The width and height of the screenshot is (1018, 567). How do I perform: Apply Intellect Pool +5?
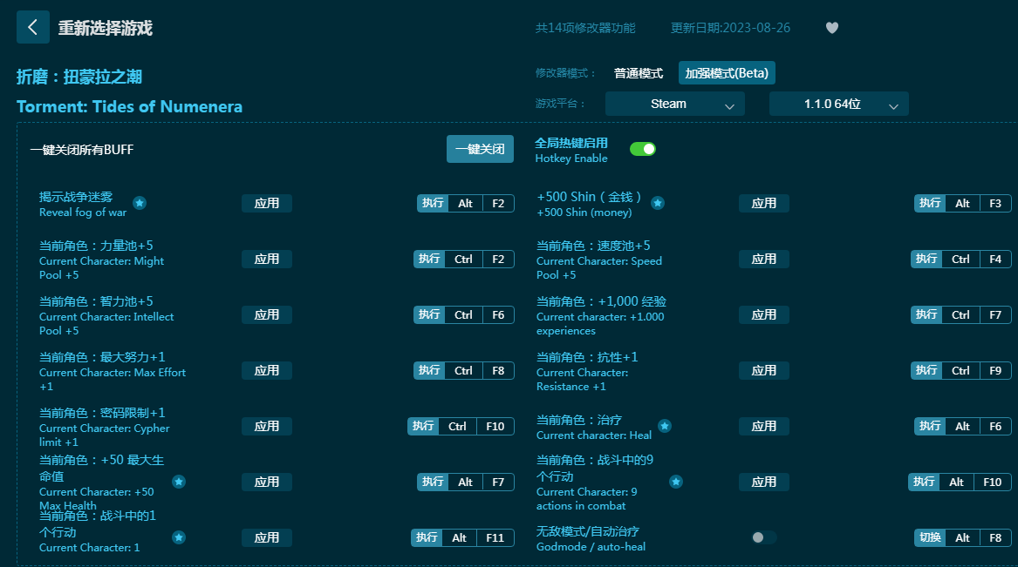[x=267, y=315]
